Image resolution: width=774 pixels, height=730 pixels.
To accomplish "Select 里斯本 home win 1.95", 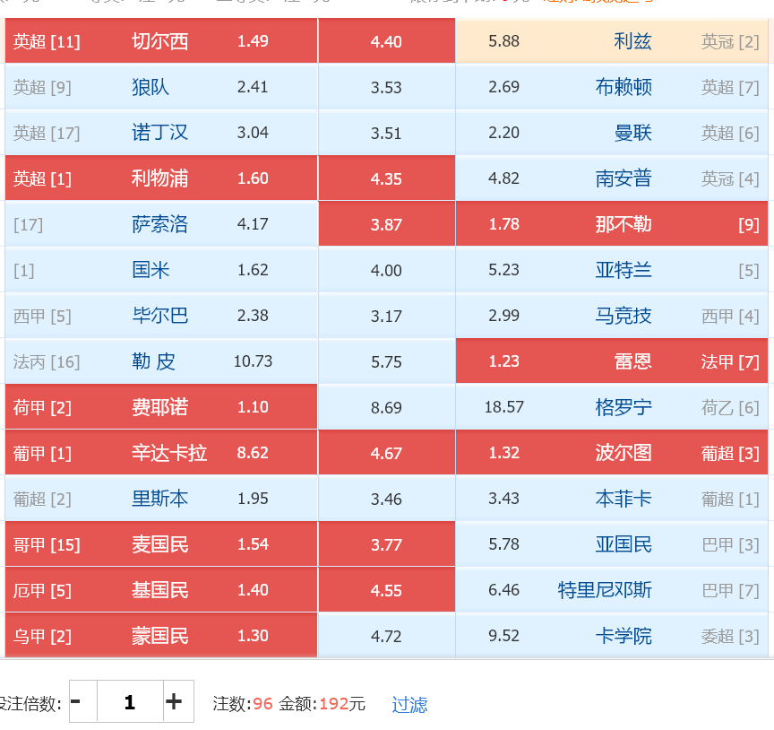I will point(161,499).
